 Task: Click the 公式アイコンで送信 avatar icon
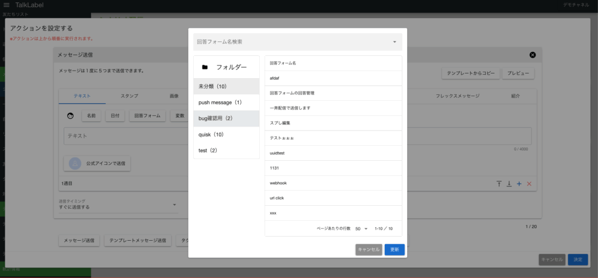pos(75,164)
